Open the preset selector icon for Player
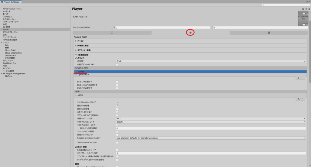Viewport: 311px width, 167px height. coord(306,9)
